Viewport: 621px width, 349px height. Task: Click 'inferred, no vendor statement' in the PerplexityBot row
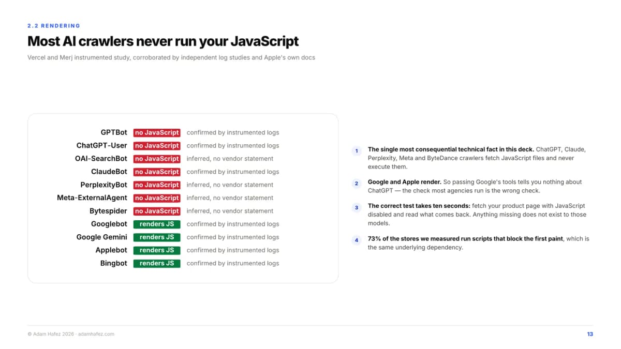(230, 185)
